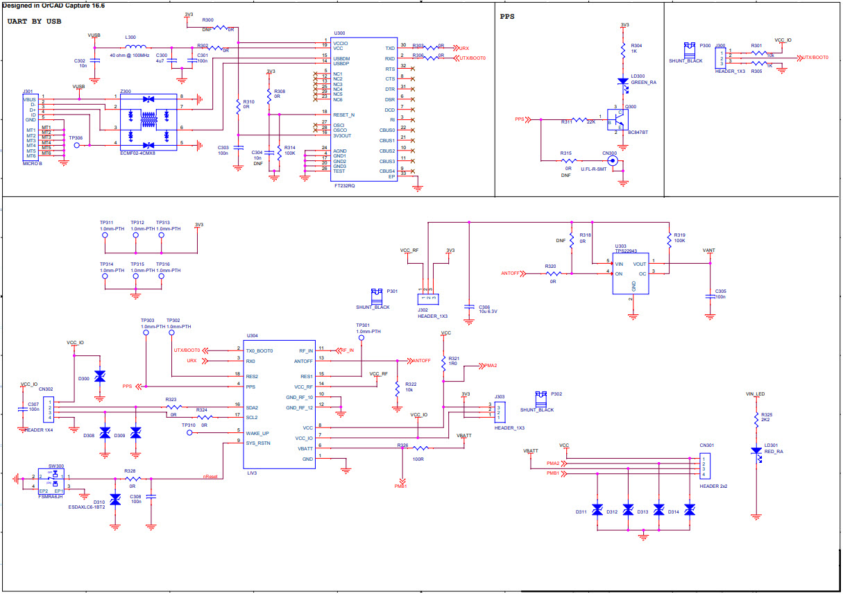Click the U.FL-R-SMT connector CN300
Image resolution: width=843 pixels, height=594 pixels.
coord(612,160)
